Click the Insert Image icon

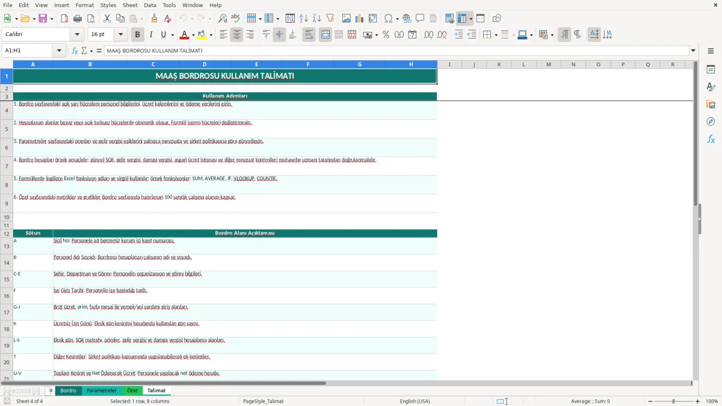[347, 19]
